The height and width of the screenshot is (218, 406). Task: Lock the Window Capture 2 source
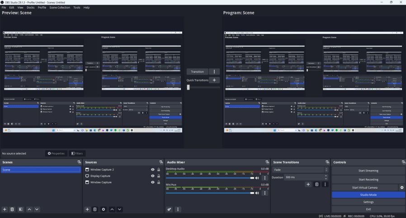158,170
